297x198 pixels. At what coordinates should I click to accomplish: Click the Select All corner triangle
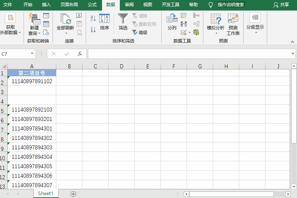4,66
